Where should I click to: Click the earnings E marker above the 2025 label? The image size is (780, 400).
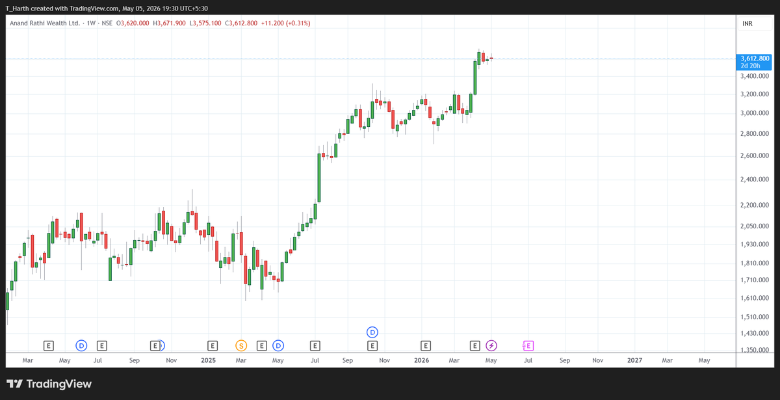tap(212, 345)
